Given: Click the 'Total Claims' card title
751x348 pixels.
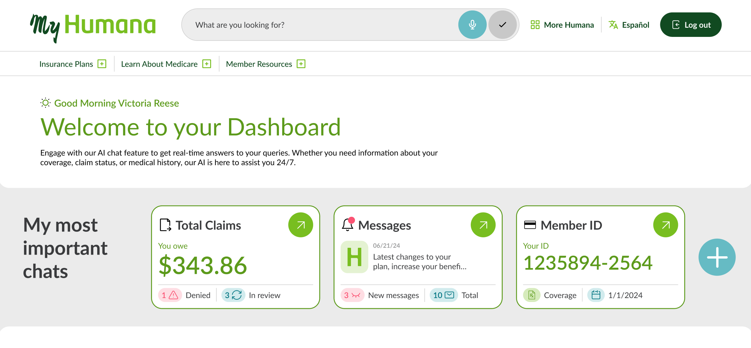Looking at the screenshot, I should (x=208, y=225).
